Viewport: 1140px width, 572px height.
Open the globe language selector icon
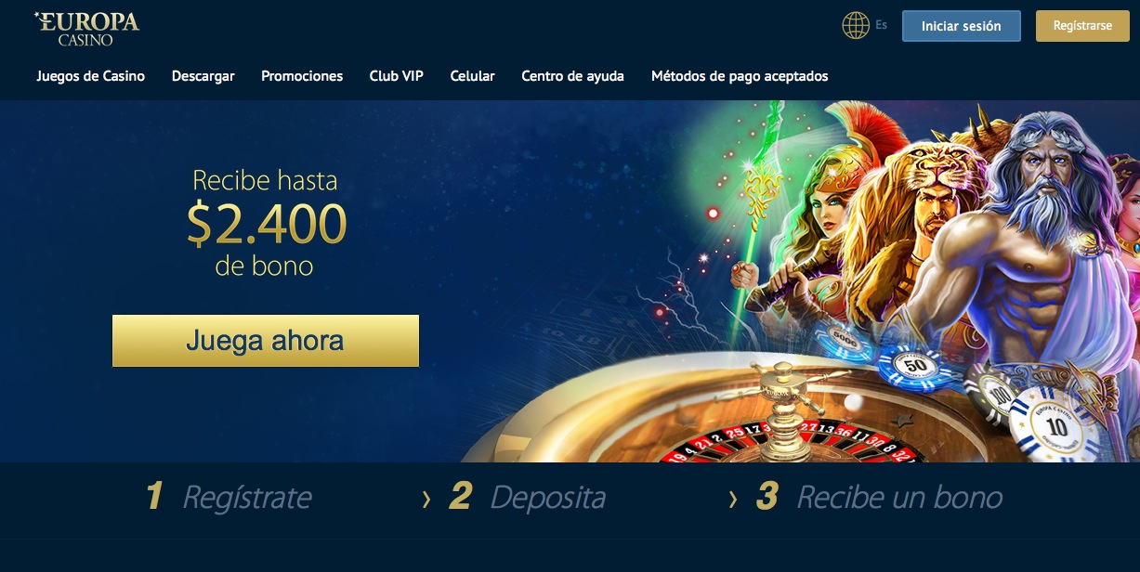click(856, 25)
